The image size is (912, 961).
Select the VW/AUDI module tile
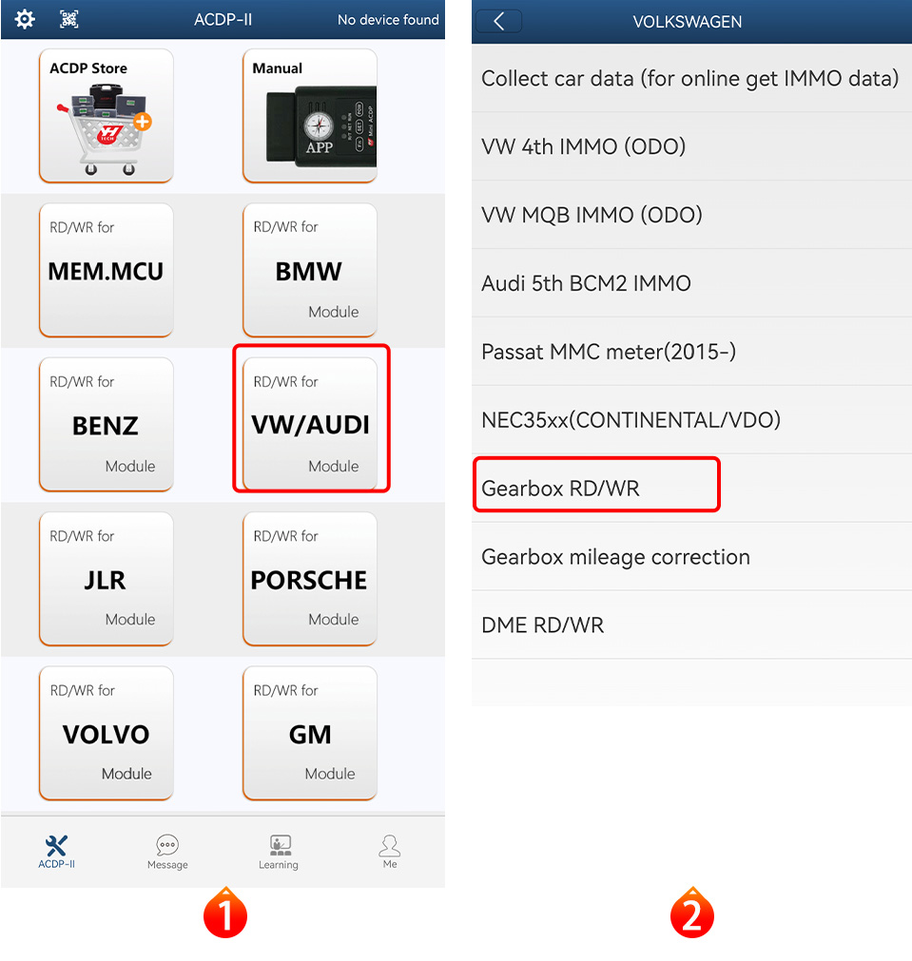tap(310, 424)
